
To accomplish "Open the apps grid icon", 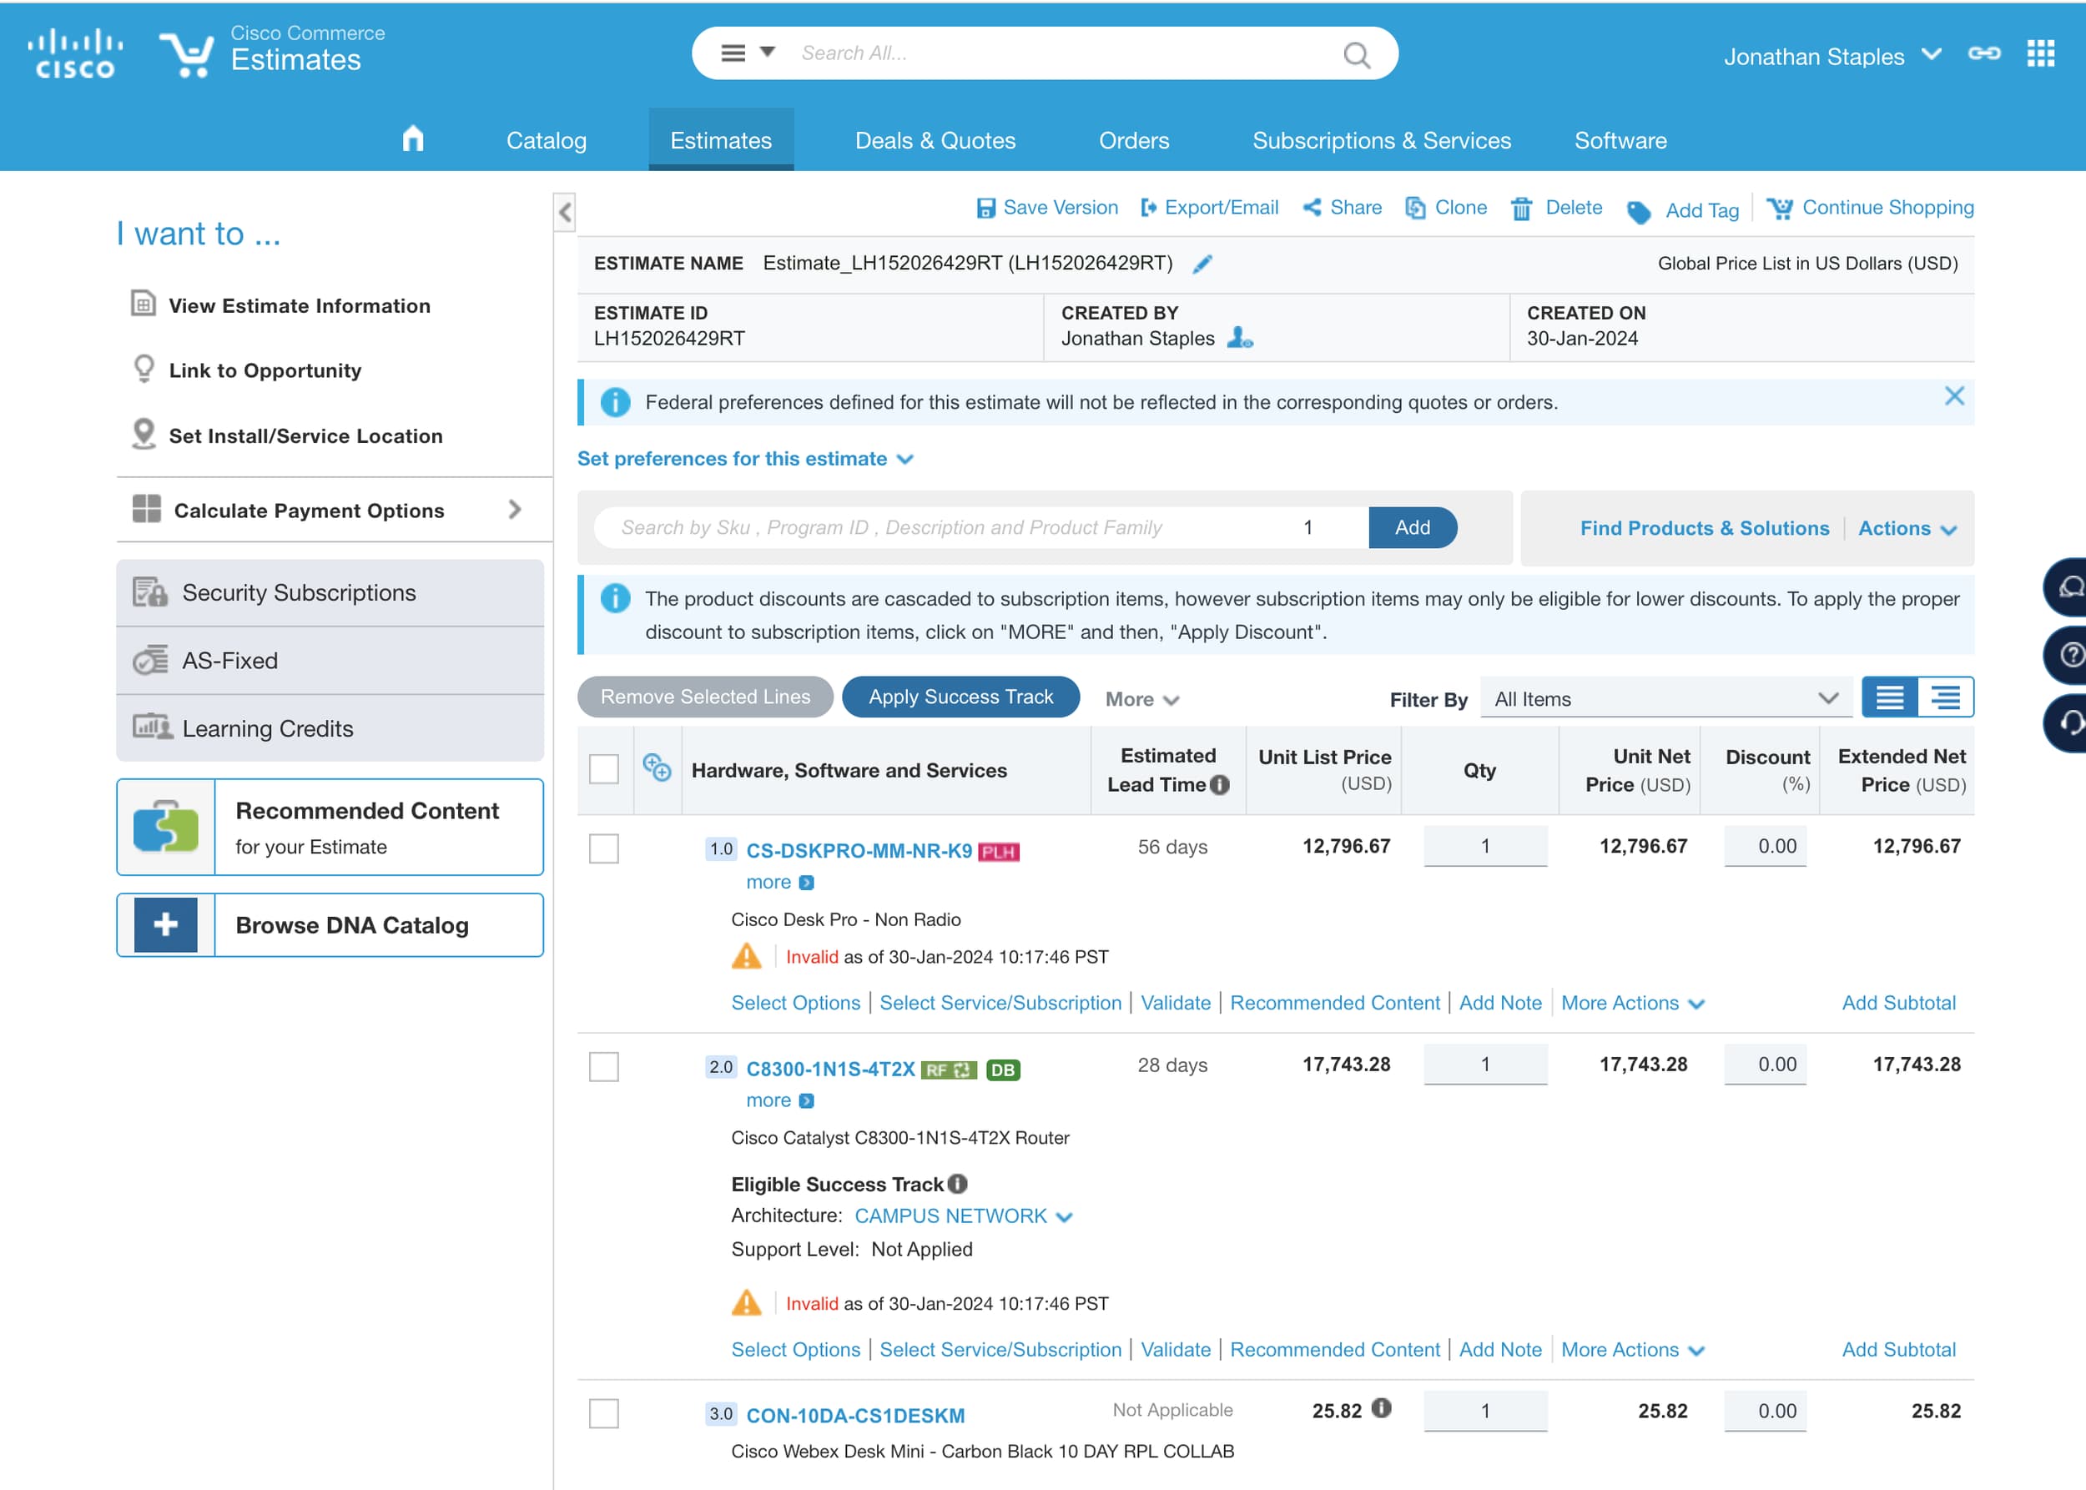I will (2040, 54).
